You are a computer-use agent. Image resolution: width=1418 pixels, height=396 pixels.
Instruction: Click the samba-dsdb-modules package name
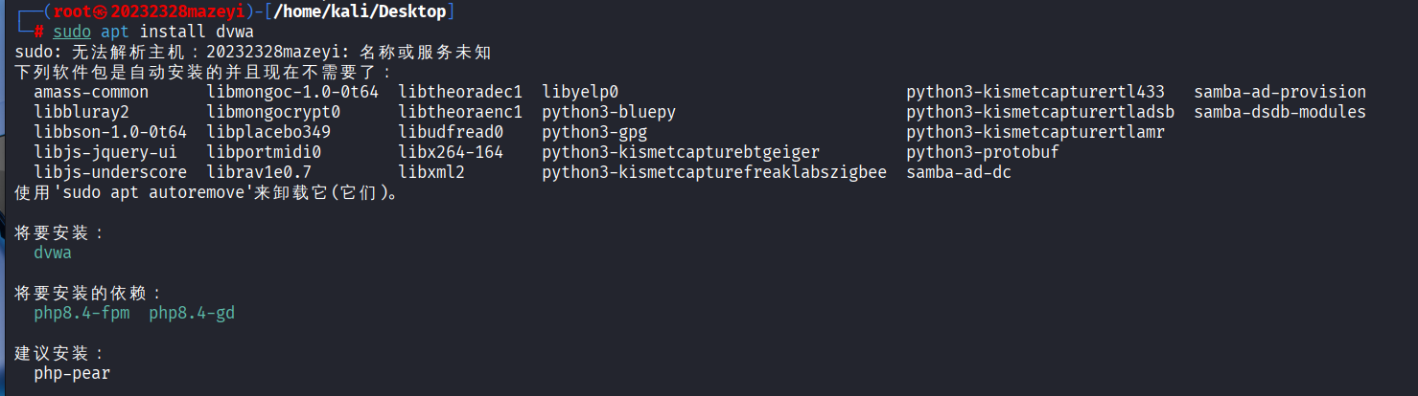tap(1280, 112)
